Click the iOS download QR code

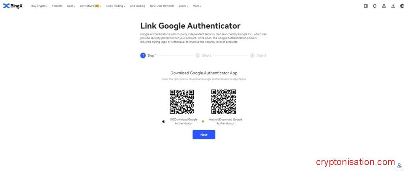(x=182, y=102)
